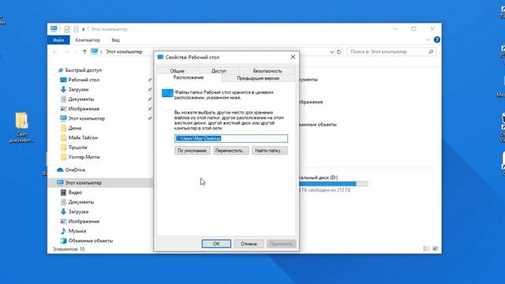Click the address bar history dropdown arrow
The image size is (505, 284).
pos(331,52)
